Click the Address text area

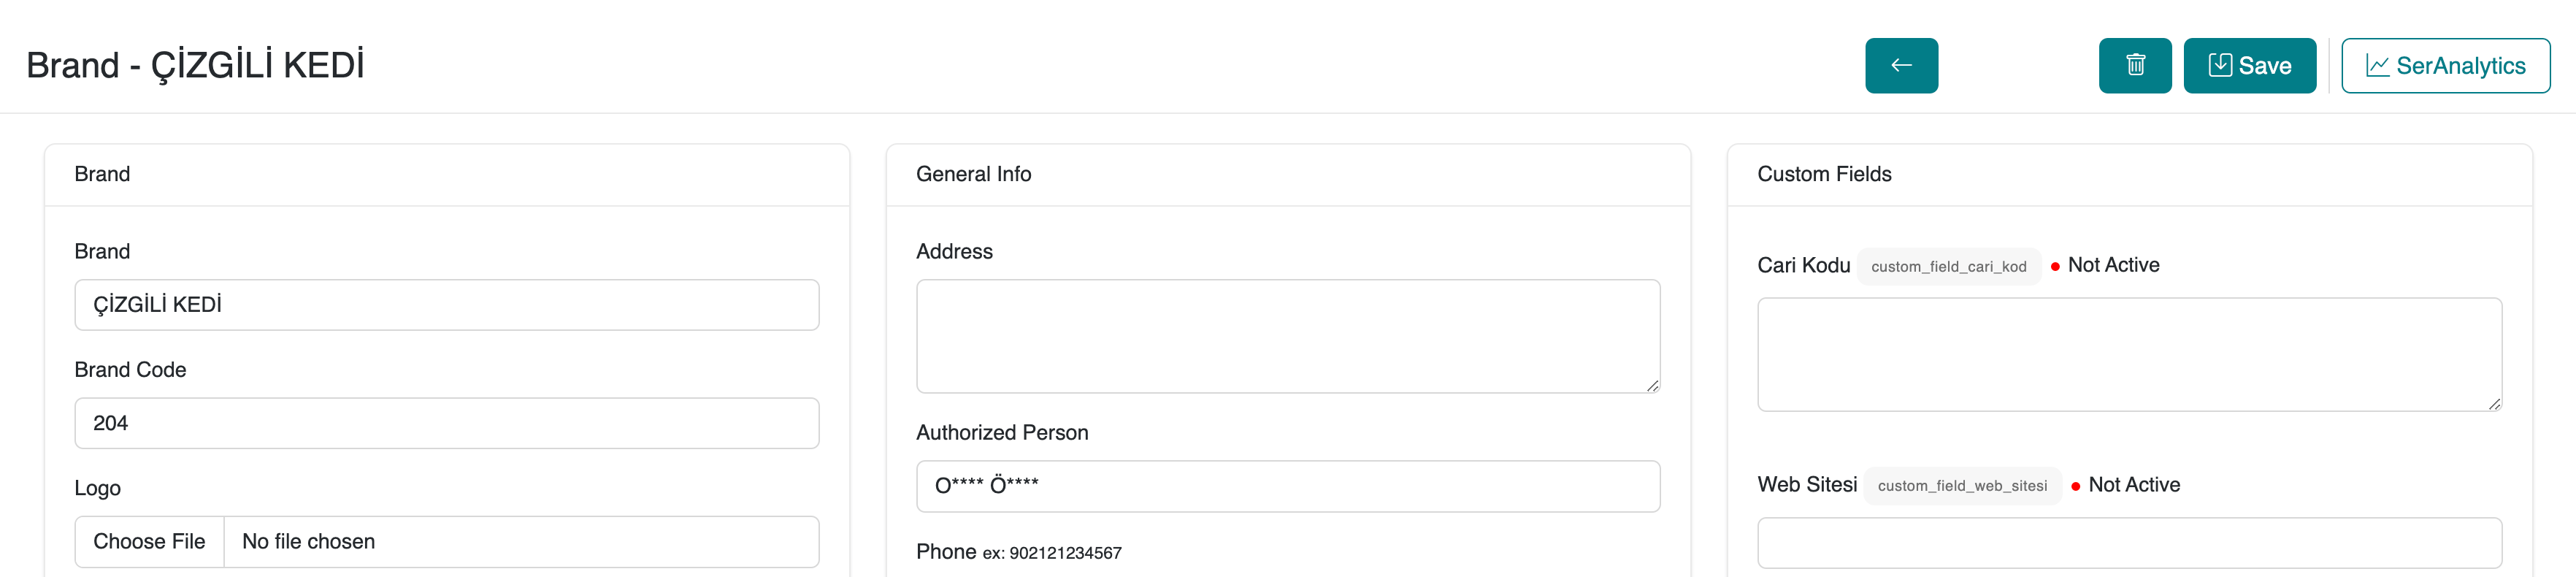coord(1288,336)
